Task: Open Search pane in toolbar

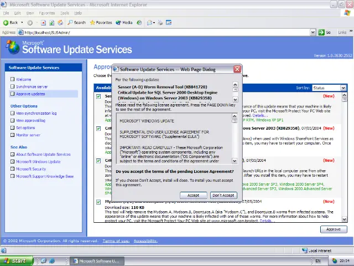Action: point(77,23)
